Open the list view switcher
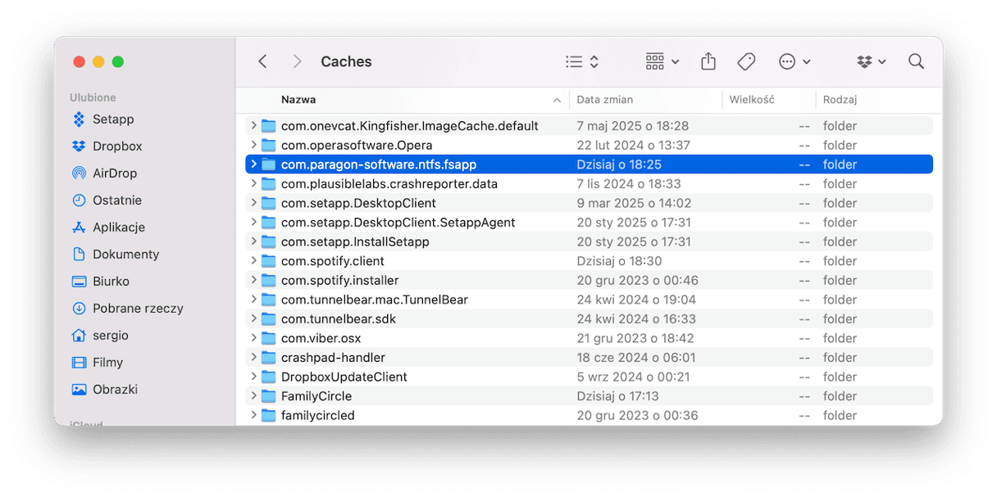997x497 pixels. pyautogui.click(x=582, y=61)
